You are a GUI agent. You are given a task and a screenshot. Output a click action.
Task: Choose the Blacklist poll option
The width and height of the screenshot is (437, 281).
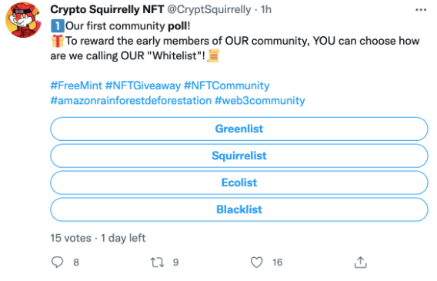[x=239, y=209]
